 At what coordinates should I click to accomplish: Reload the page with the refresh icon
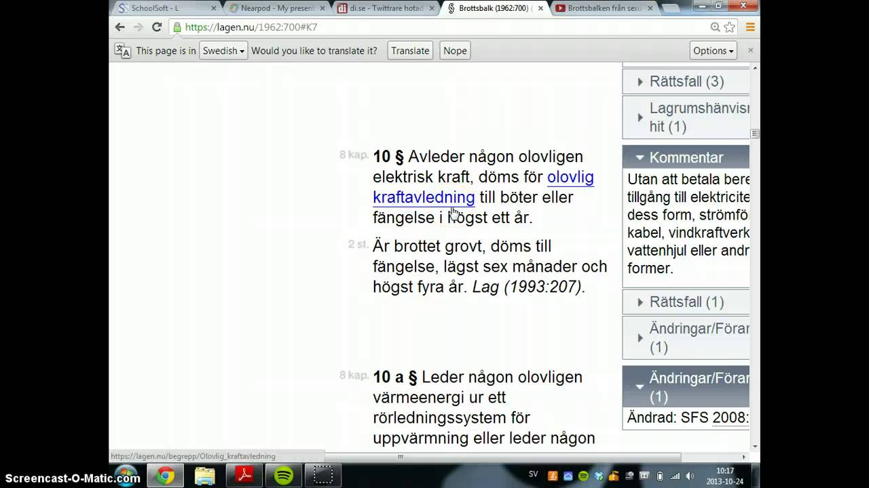pyautogui.click(x=156, y=27)
